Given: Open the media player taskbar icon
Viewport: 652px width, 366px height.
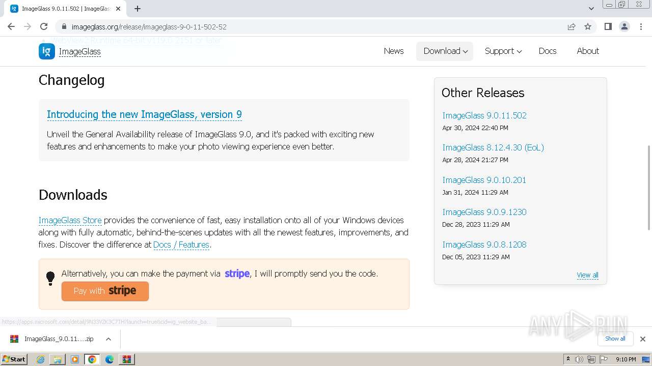Looking at the screenshot, I should [75, 359].
